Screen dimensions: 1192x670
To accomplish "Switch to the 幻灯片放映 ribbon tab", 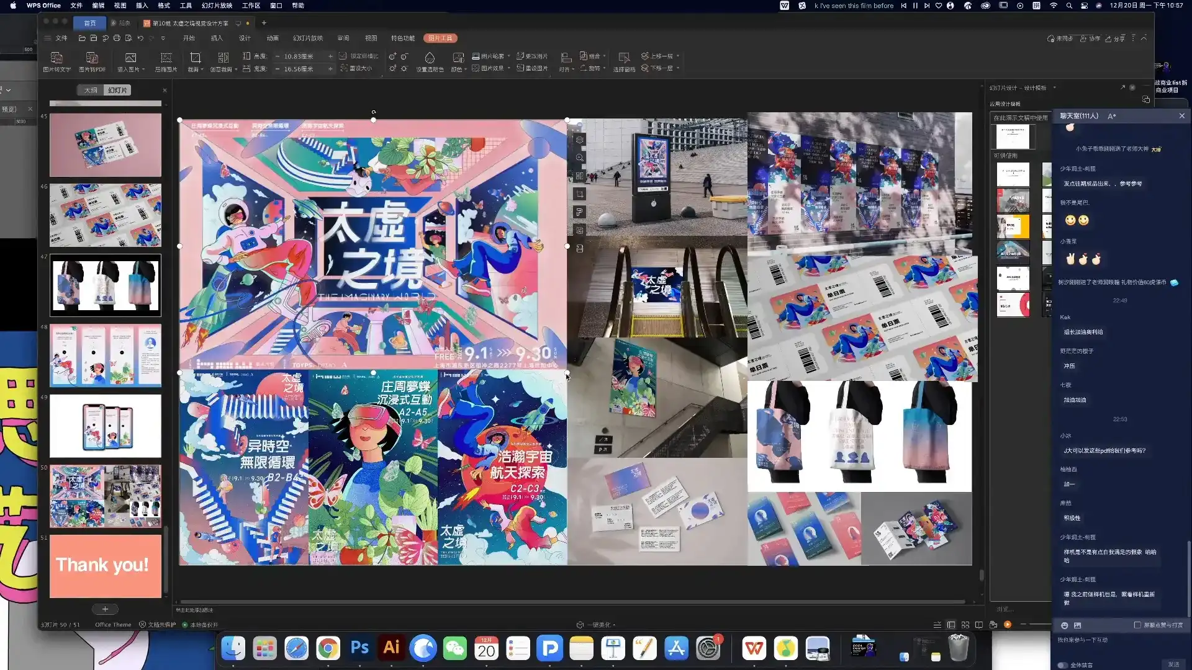I will point(308,38).
